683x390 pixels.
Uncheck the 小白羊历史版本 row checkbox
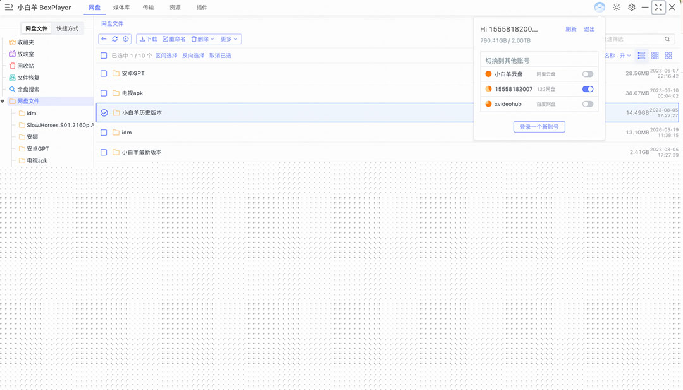tap(104, 112)
